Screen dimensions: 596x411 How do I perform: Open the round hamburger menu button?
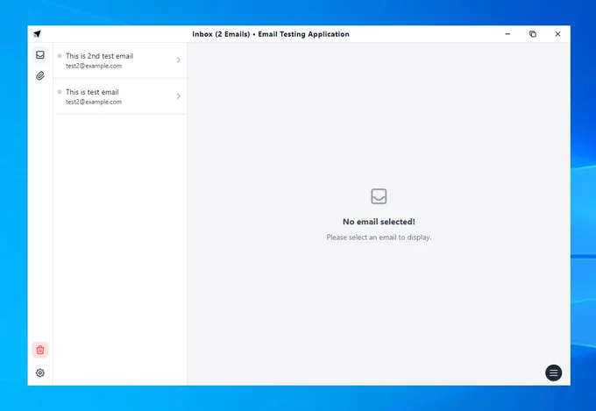click(x=553, y=373)
